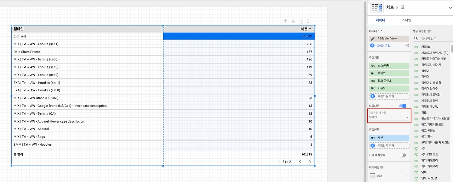
Task: Click the 검색어 검색 유형 field
Action: (432, 83)
